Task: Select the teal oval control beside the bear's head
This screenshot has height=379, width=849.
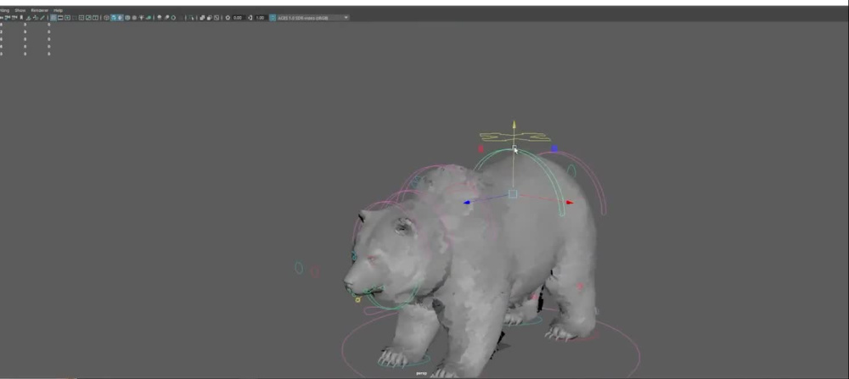Action: [298, 268]
